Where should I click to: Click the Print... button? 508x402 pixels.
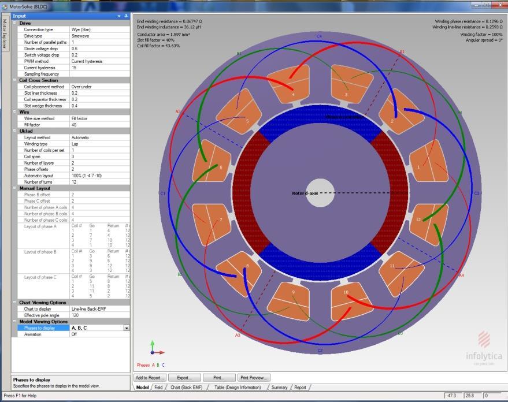coord(218,378)
